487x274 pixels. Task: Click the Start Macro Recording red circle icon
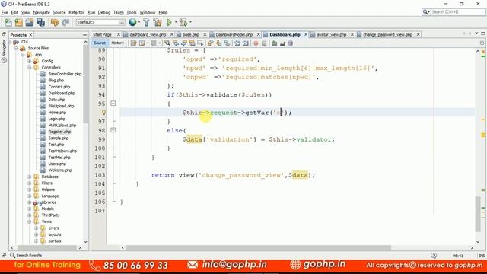click(x=256, y=43)
